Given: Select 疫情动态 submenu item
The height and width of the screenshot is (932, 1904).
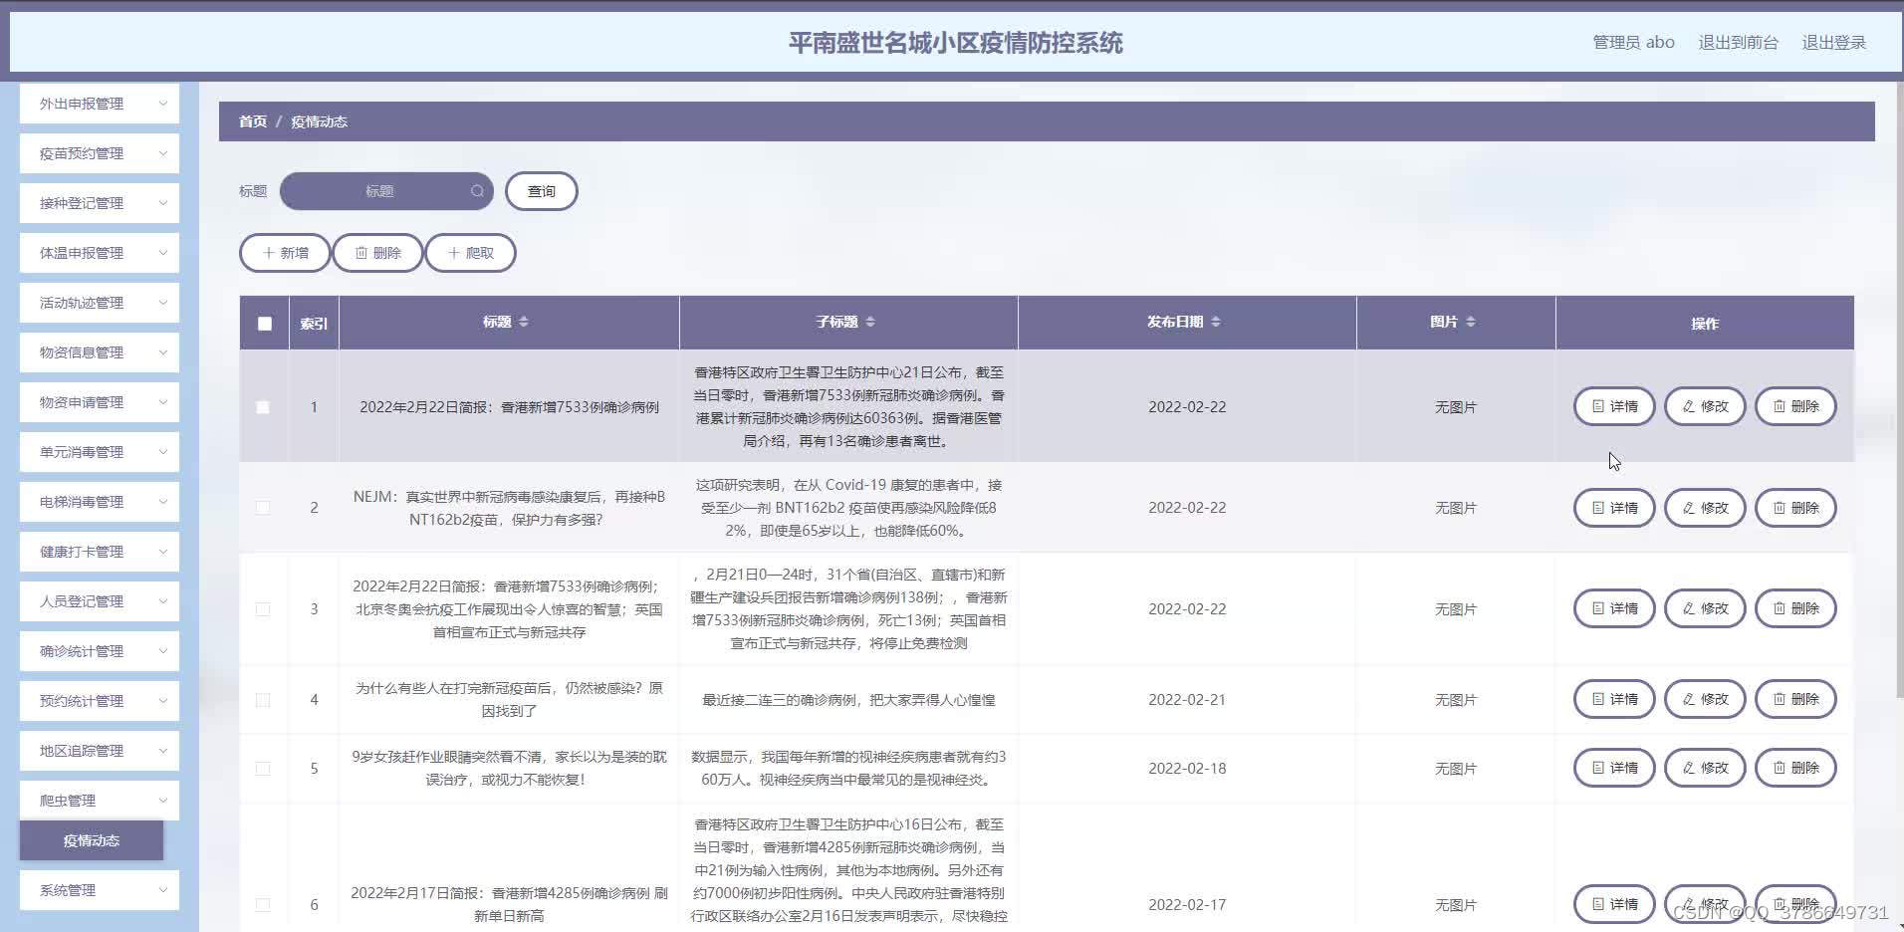Looking at the screenshot, I should coord(92,840).
